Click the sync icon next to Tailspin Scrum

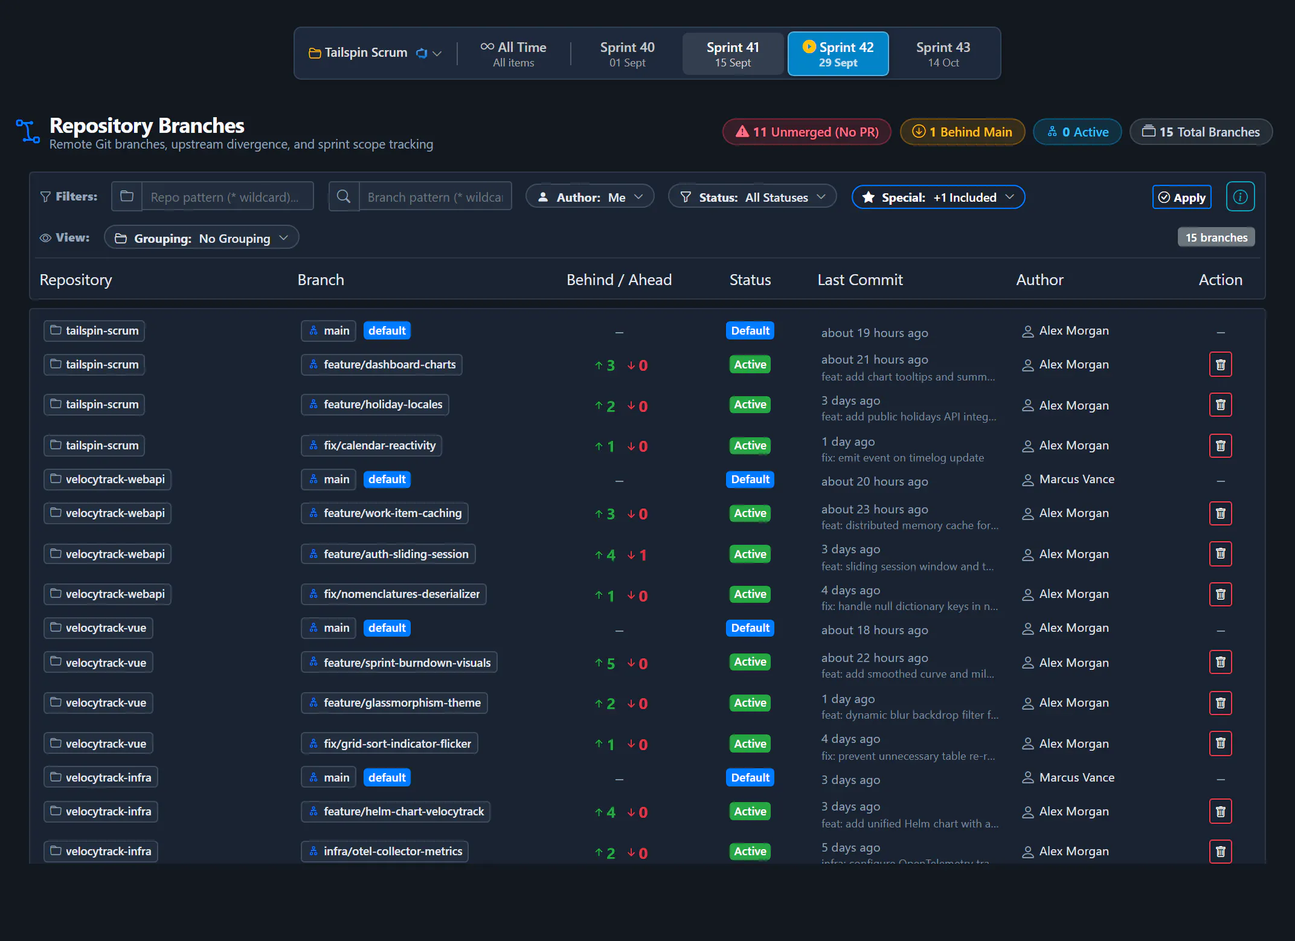click(x=422, y=53)
